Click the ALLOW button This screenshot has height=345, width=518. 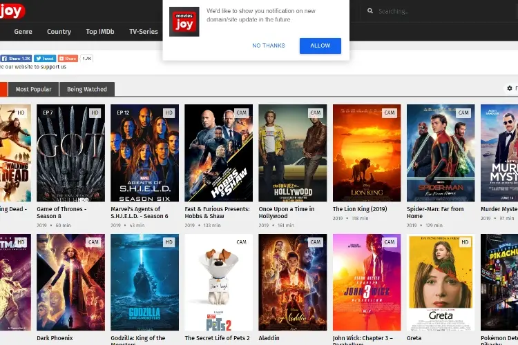(x=320, y=46)
